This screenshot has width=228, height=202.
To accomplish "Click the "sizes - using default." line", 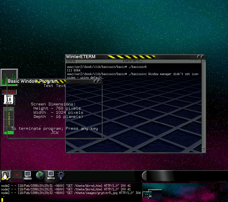I will (x=85, y=78).
